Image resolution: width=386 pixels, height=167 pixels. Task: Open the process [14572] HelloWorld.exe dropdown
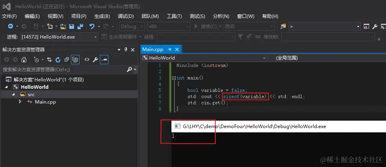(59, 37)
